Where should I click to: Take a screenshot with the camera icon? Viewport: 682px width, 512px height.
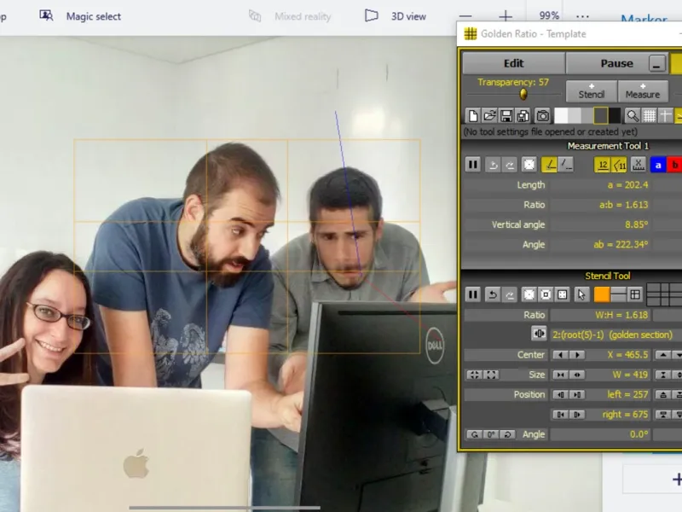point(542,116)
